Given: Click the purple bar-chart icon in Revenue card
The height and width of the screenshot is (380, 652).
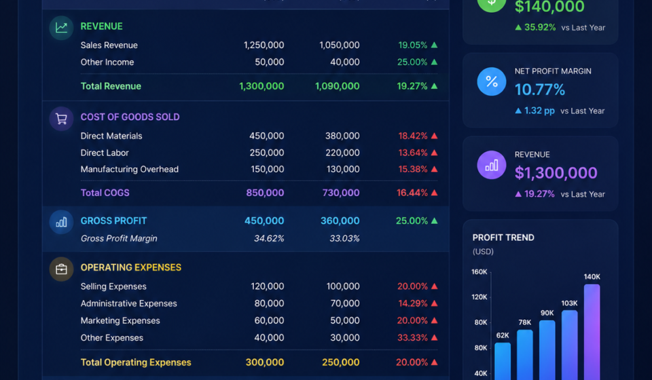Looking at the screenshot, I should 492,165.
